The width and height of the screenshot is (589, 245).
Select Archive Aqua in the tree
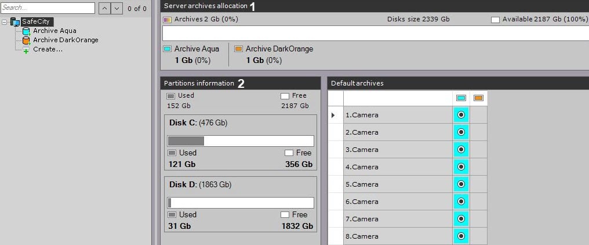click(54, 31)
